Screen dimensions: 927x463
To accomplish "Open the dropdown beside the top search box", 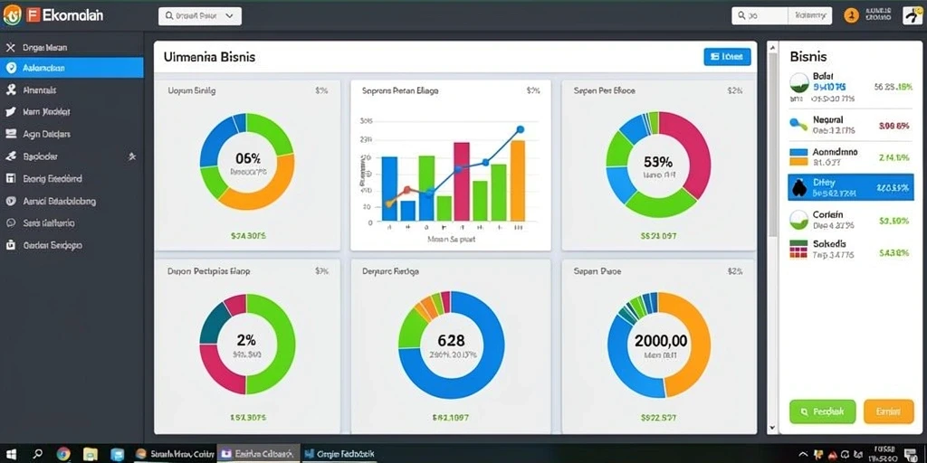I will click(x=810, y=16).
